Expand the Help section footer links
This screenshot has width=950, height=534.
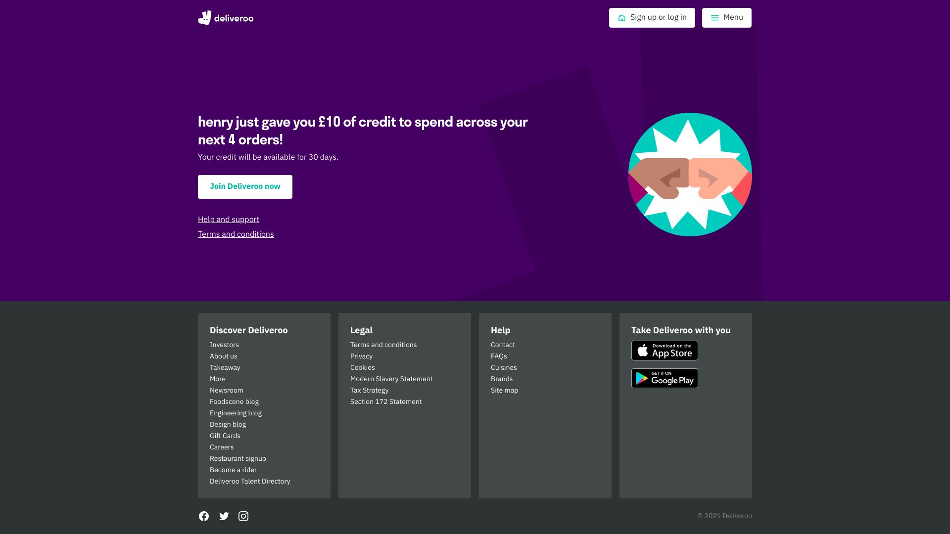tap(500, 330)
